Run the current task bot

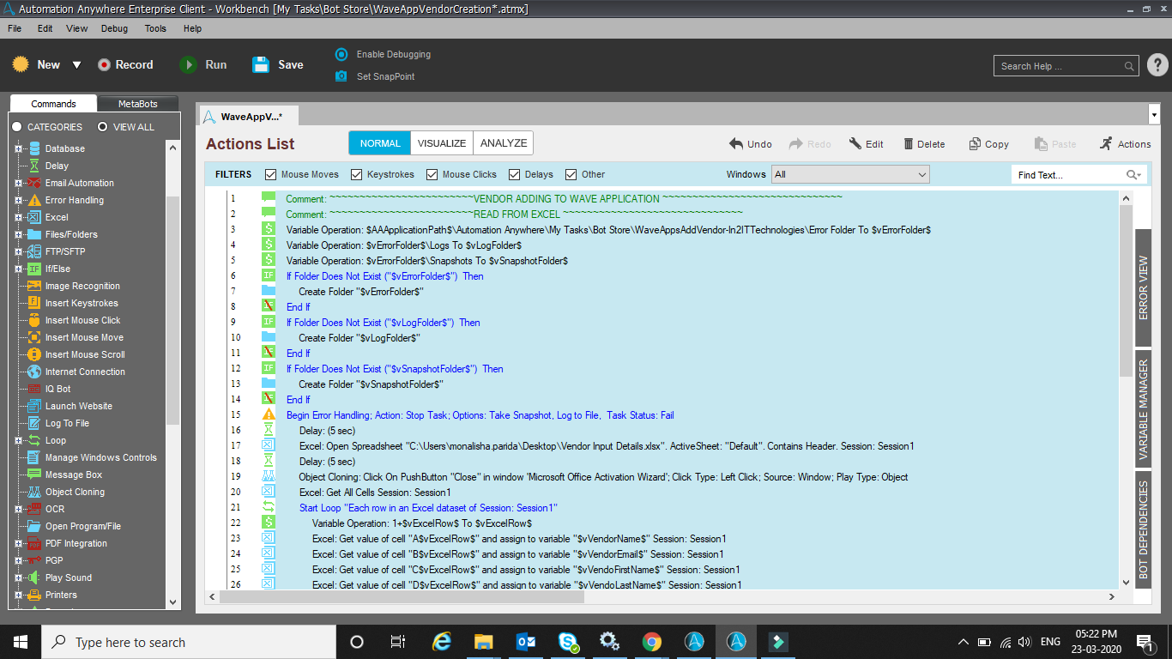(x=188, y=64)
